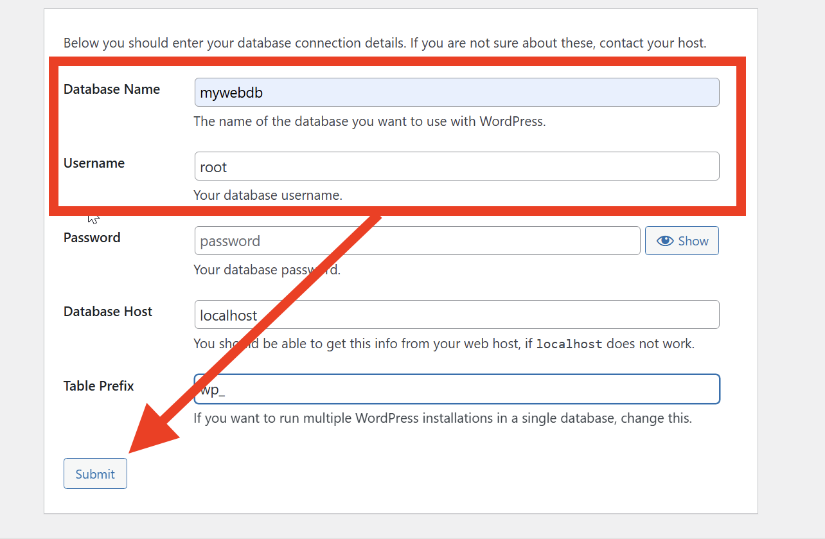Click the Table Prefix label
Viewport: 825px width, 539px height.
tap(98, 386)
